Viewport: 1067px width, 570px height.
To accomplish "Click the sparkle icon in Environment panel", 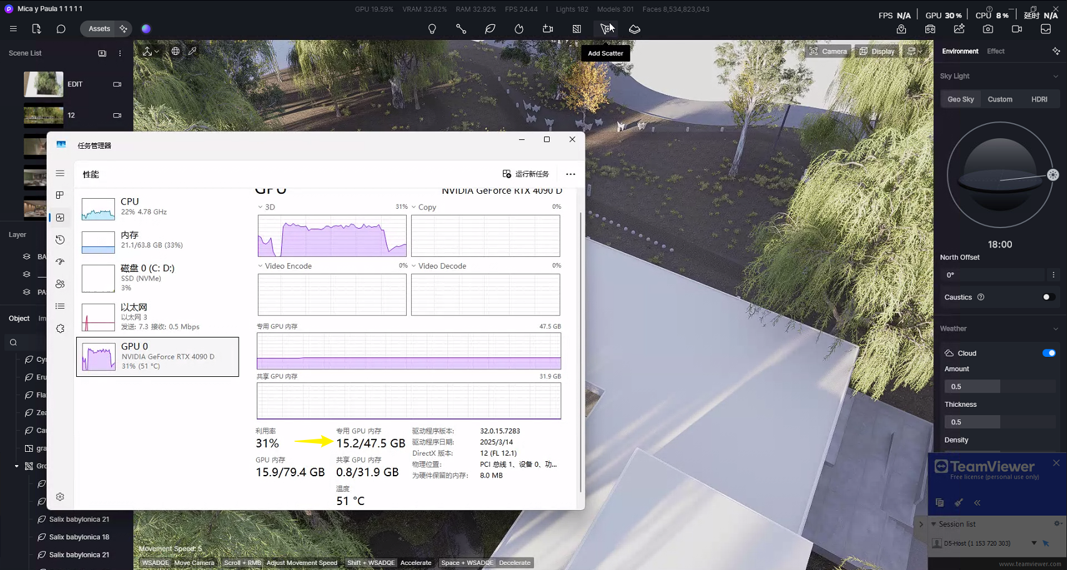I will pos(1056,51).
